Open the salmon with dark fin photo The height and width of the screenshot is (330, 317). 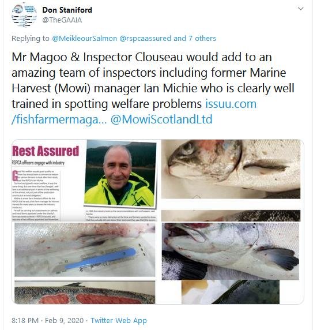[x=230, y=251]
